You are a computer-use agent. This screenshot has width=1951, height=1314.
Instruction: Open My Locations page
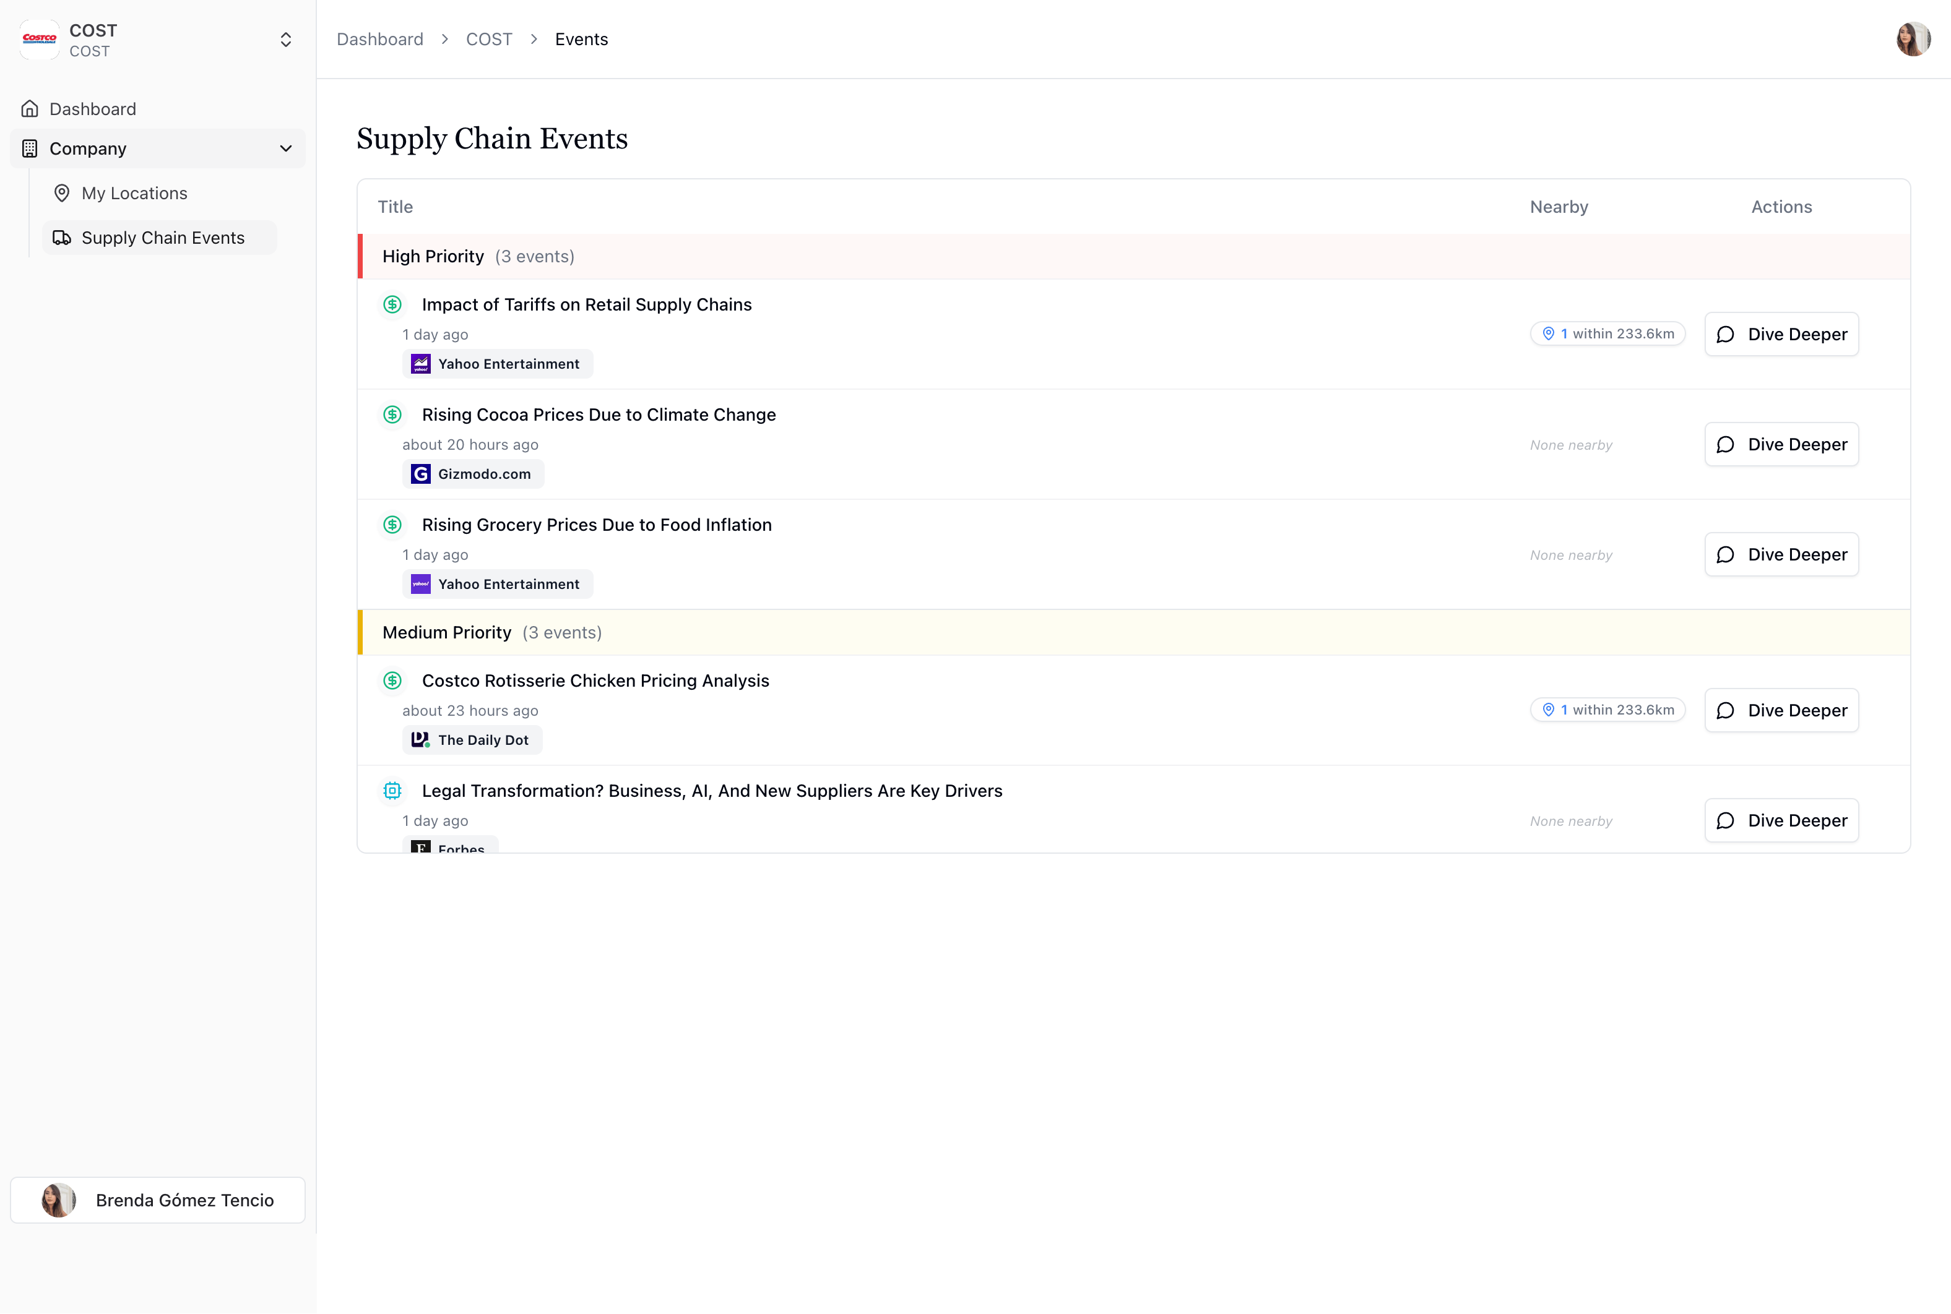click(159, 193)
